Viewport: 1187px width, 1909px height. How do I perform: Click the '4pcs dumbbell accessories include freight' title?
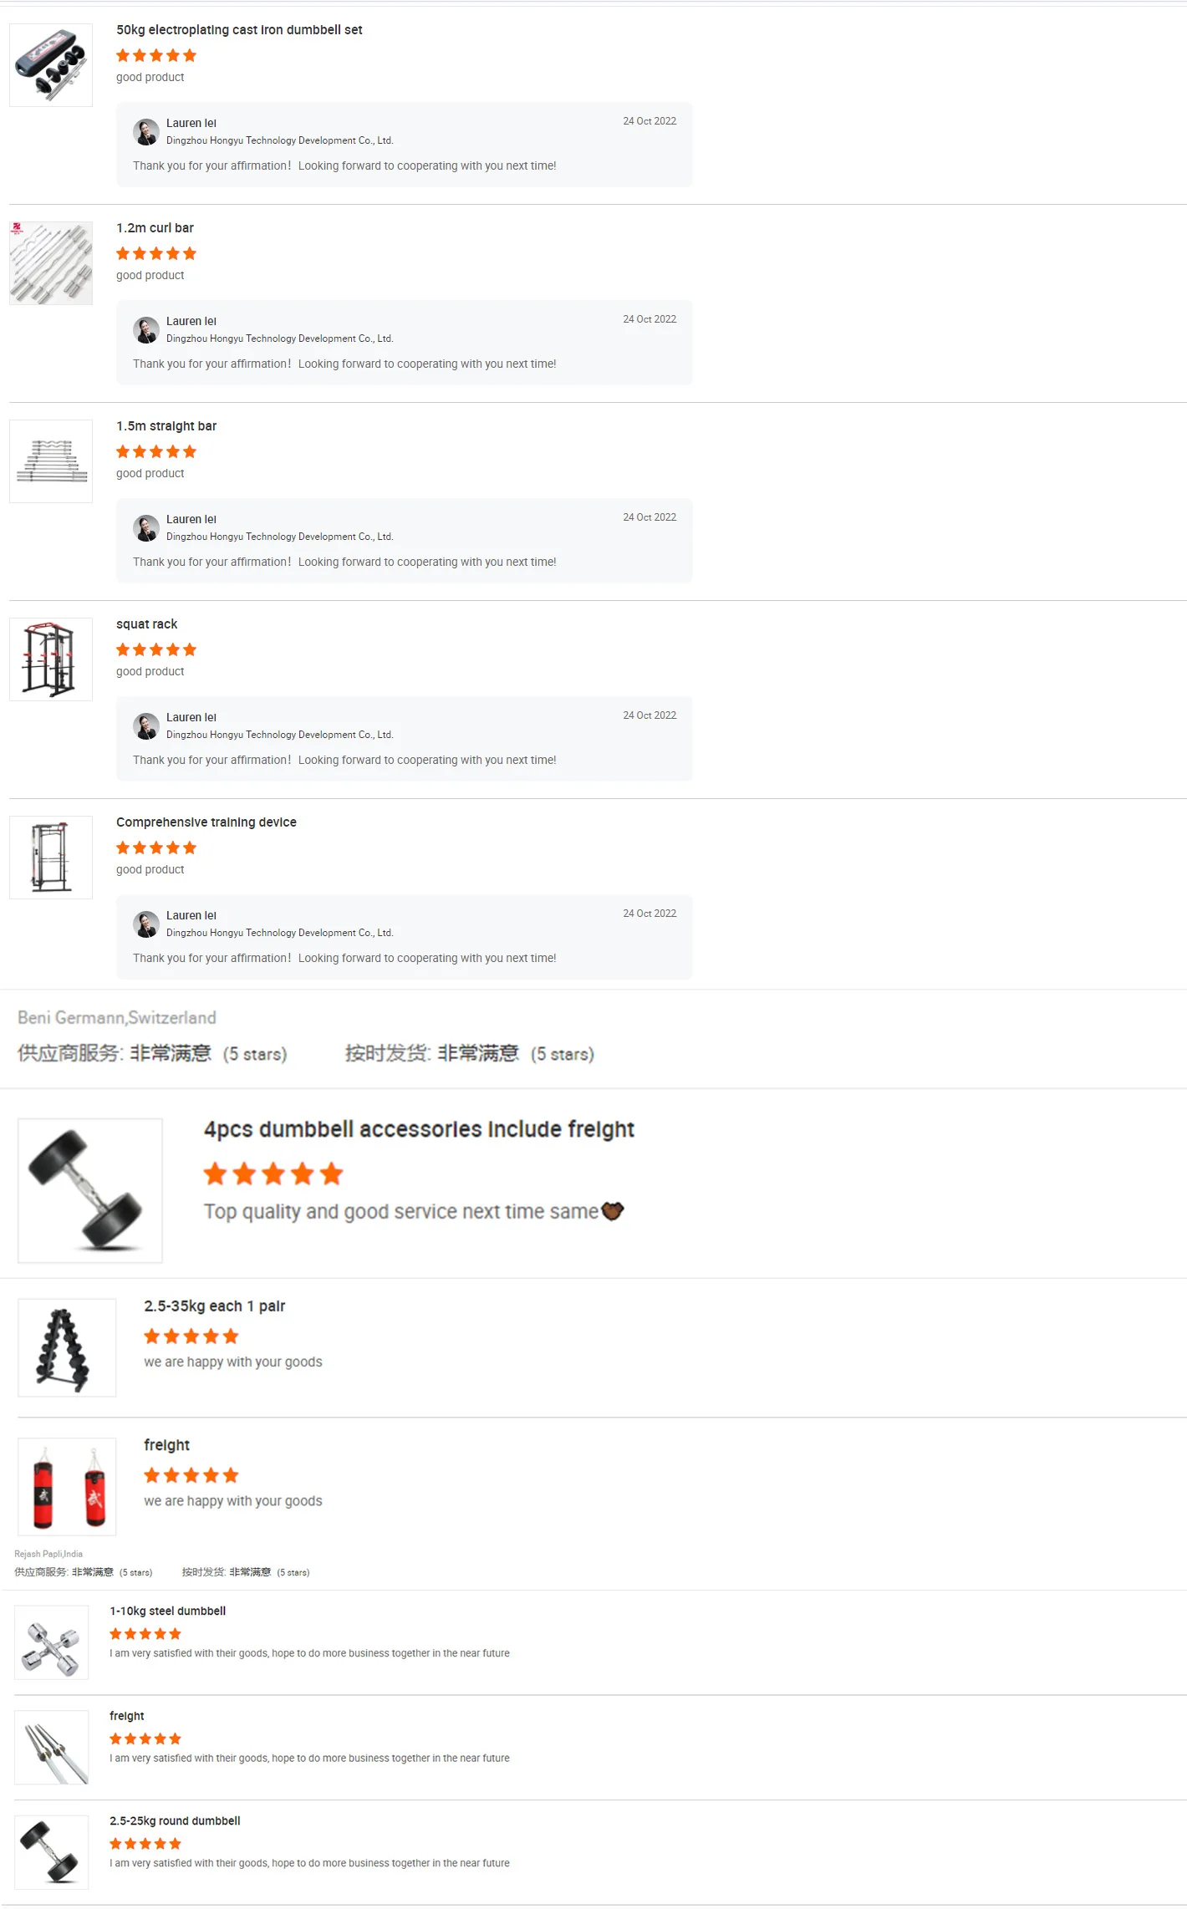[x=419, y=1129]
